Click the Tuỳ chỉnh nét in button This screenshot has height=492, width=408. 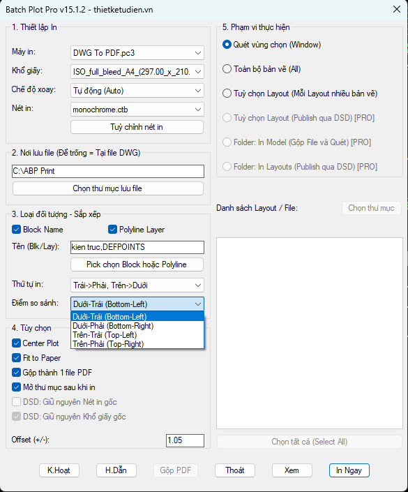click(137, 127)
